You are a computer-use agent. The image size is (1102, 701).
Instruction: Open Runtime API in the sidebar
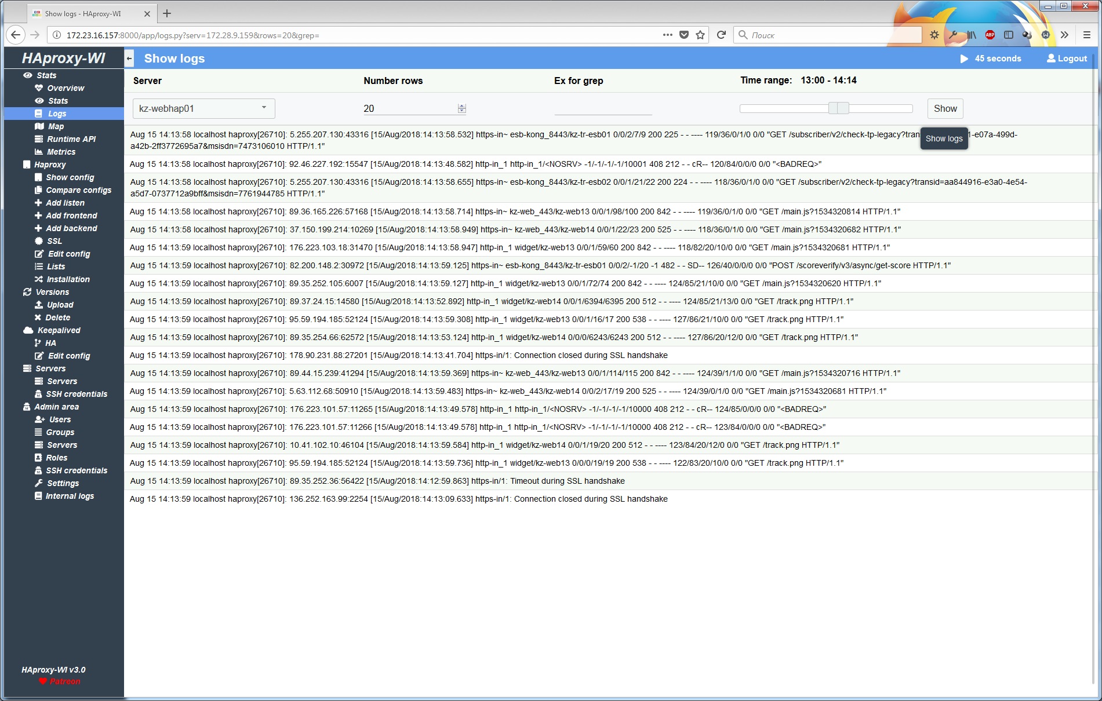[71, 139]
